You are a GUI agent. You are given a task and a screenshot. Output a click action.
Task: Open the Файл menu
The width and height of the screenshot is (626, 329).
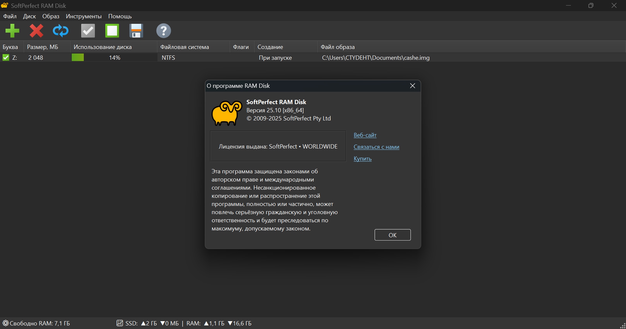coord(10,16)
